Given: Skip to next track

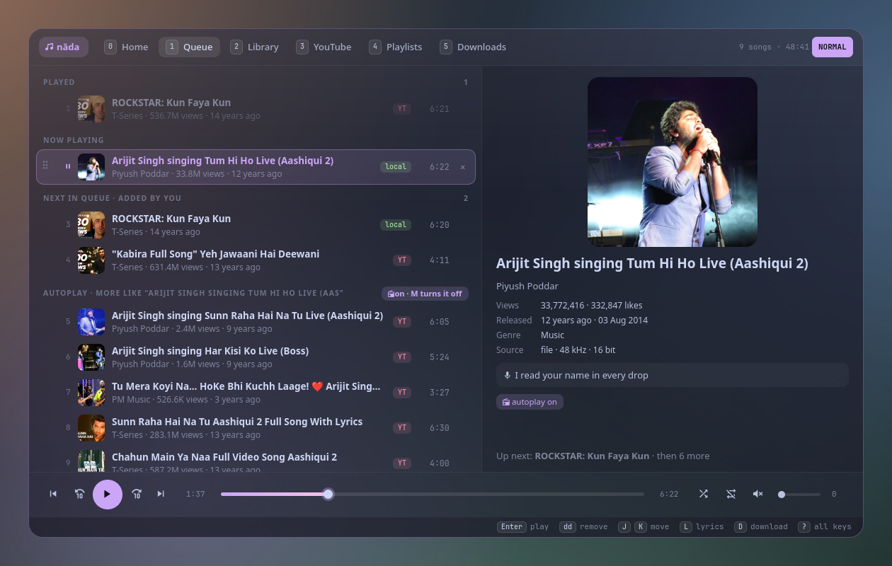Looking at the screenshot, I should [161, 494].
